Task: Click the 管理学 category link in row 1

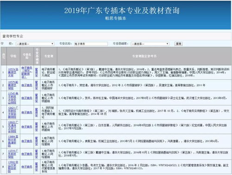Action: 37,72
